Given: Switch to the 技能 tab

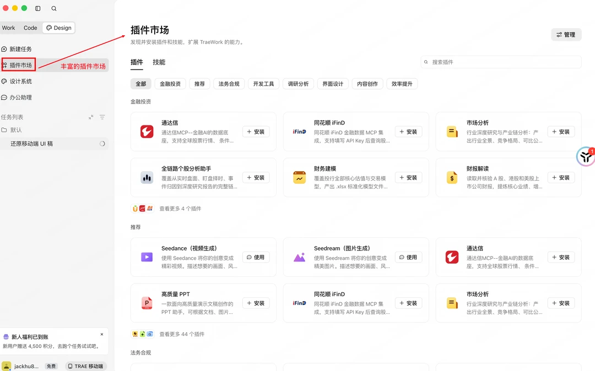Looking at the screenshot, I should [x=159, y=62].
